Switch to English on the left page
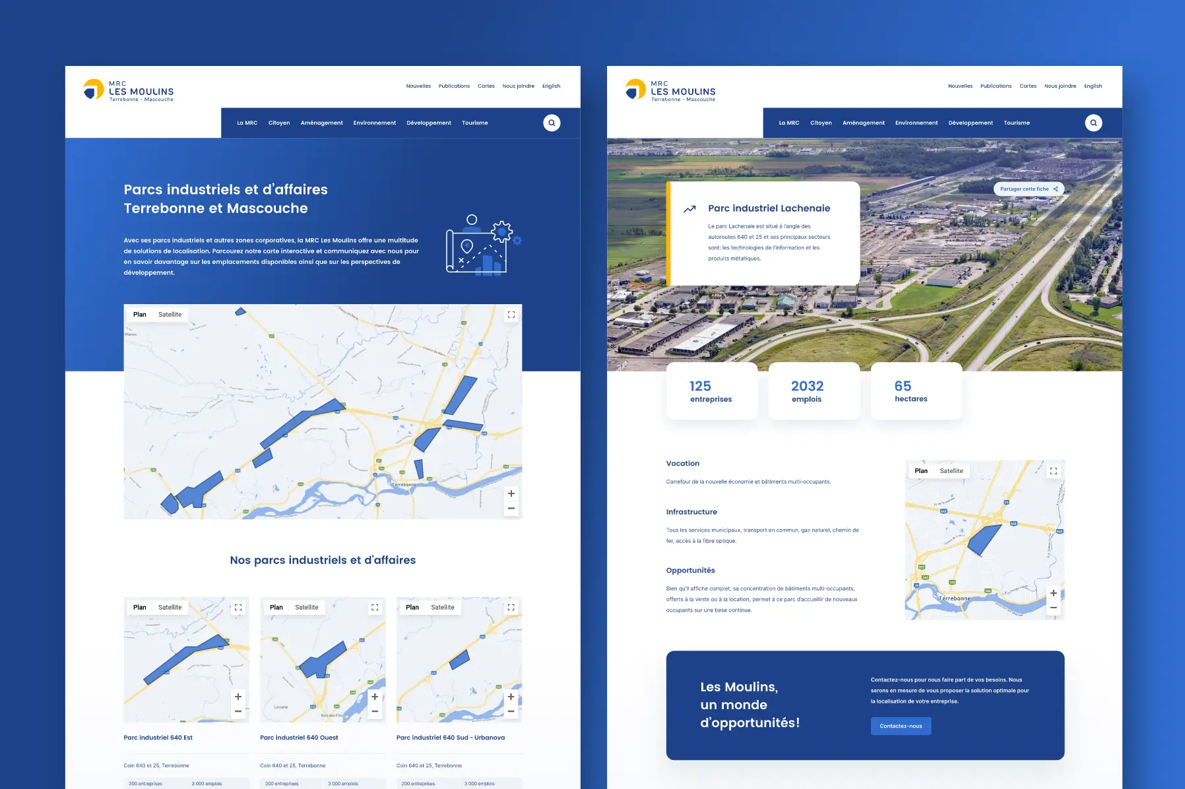Viewport: 1185px width, 789px height. pyautogui.click(x=551, y=86)
